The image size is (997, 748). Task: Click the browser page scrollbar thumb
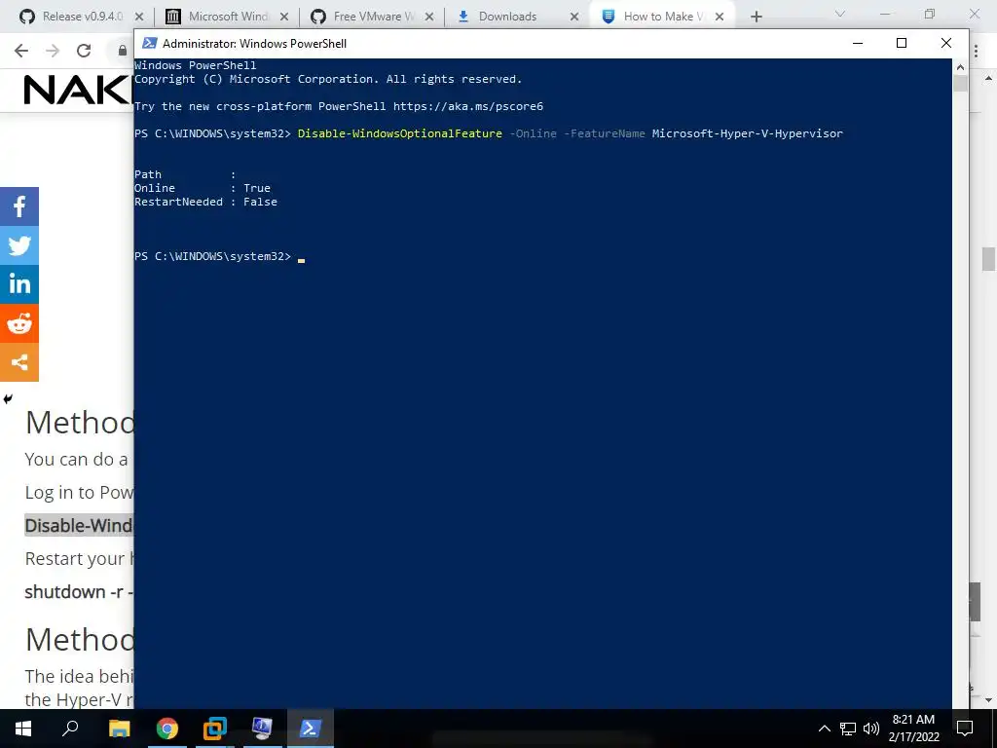(x=988, y=259)
